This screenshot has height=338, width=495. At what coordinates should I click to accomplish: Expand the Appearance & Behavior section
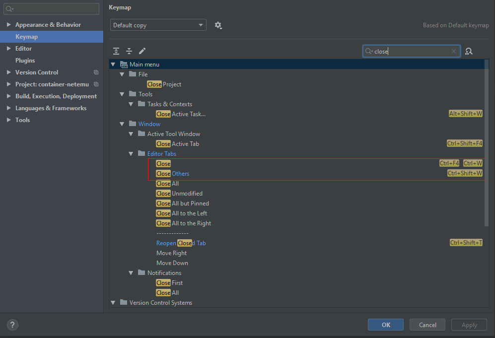tap(8, 24)
